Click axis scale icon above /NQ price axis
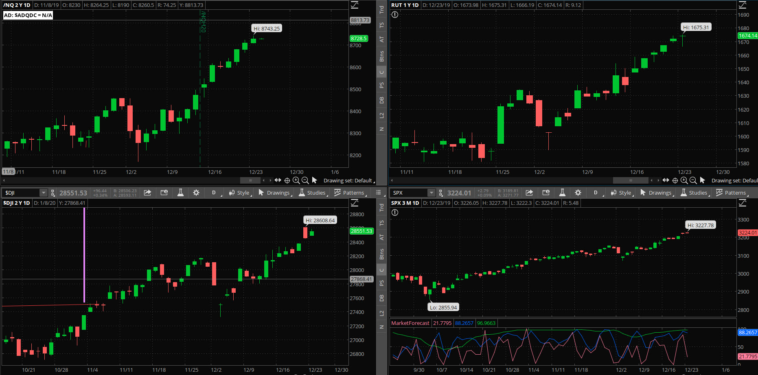The width and height of the screenshot is (758, 375). pos(355,5)
